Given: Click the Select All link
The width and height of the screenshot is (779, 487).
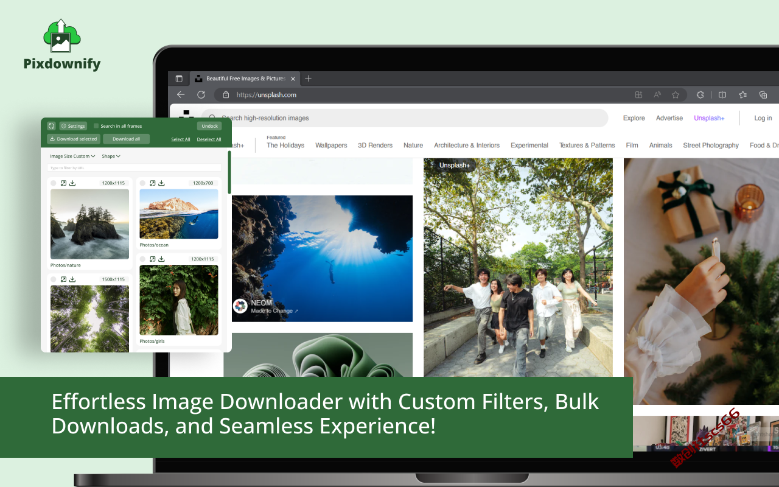Looking at the screenshot, I should (181, 139).
